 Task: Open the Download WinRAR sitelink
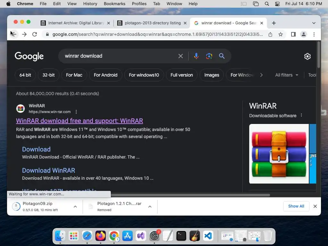(49, 170)
